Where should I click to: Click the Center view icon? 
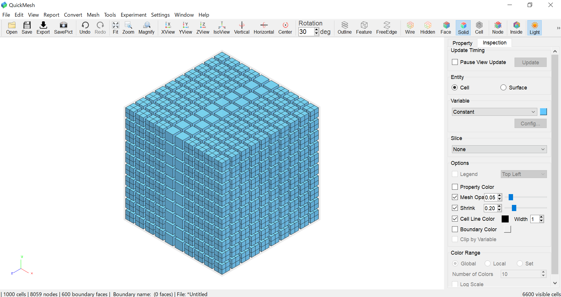click(x=285, y=28)
